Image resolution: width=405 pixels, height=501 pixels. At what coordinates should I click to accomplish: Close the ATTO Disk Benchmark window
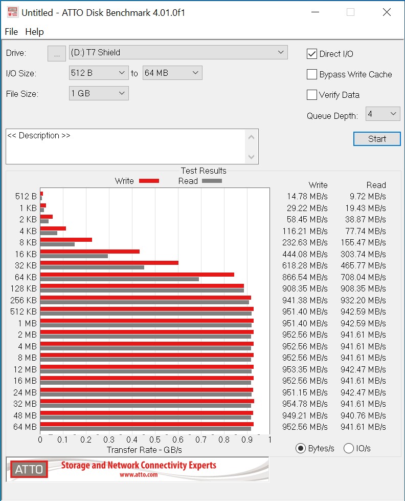pyautogui.click(x=387, y=12)
